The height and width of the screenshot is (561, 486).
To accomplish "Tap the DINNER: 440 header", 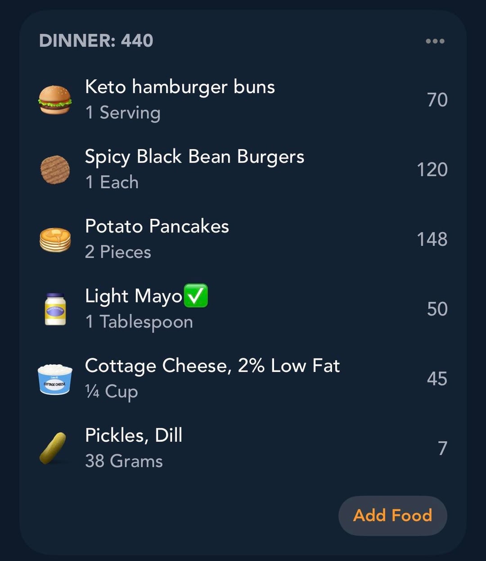I will pyautogui.click(x=96, y=41).
